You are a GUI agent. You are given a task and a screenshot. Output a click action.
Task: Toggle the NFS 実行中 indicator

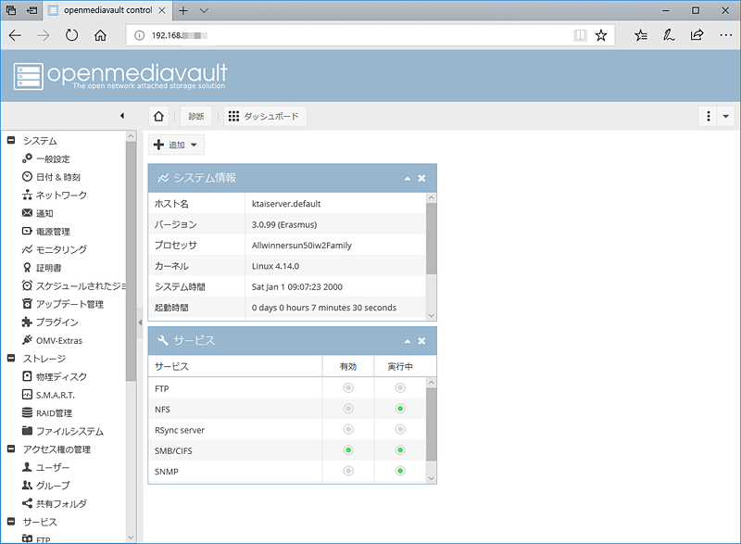click(399, 409)
